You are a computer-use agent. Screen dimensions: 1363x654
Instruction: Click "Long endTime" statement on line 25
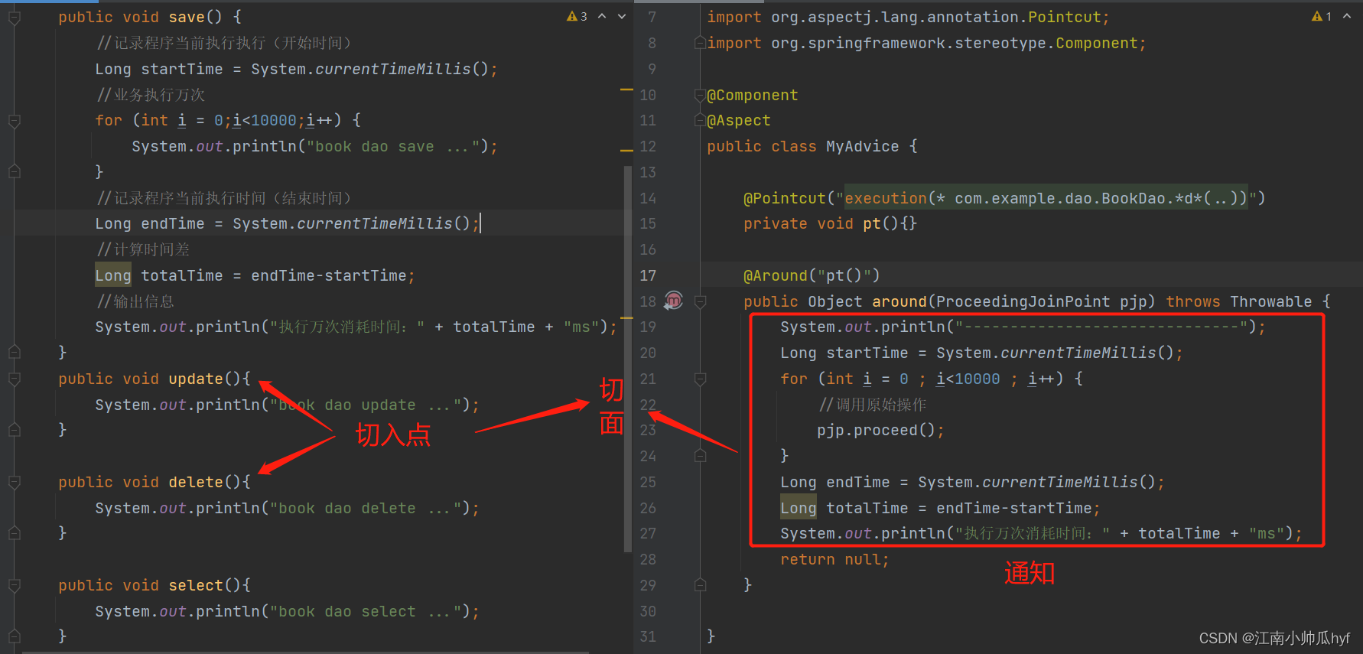click(x=972, y=482)
